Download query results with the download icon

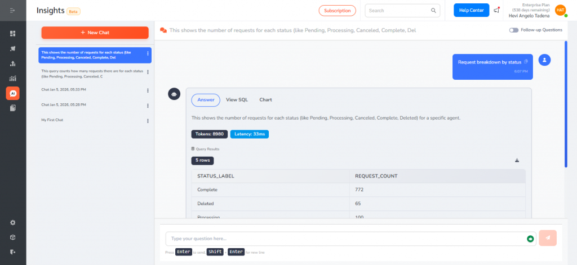click(x=517, y=161)
